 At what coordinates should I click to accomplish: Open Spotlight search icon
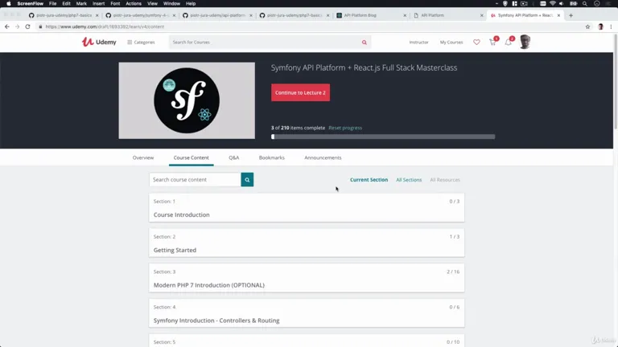click(585, 3)
